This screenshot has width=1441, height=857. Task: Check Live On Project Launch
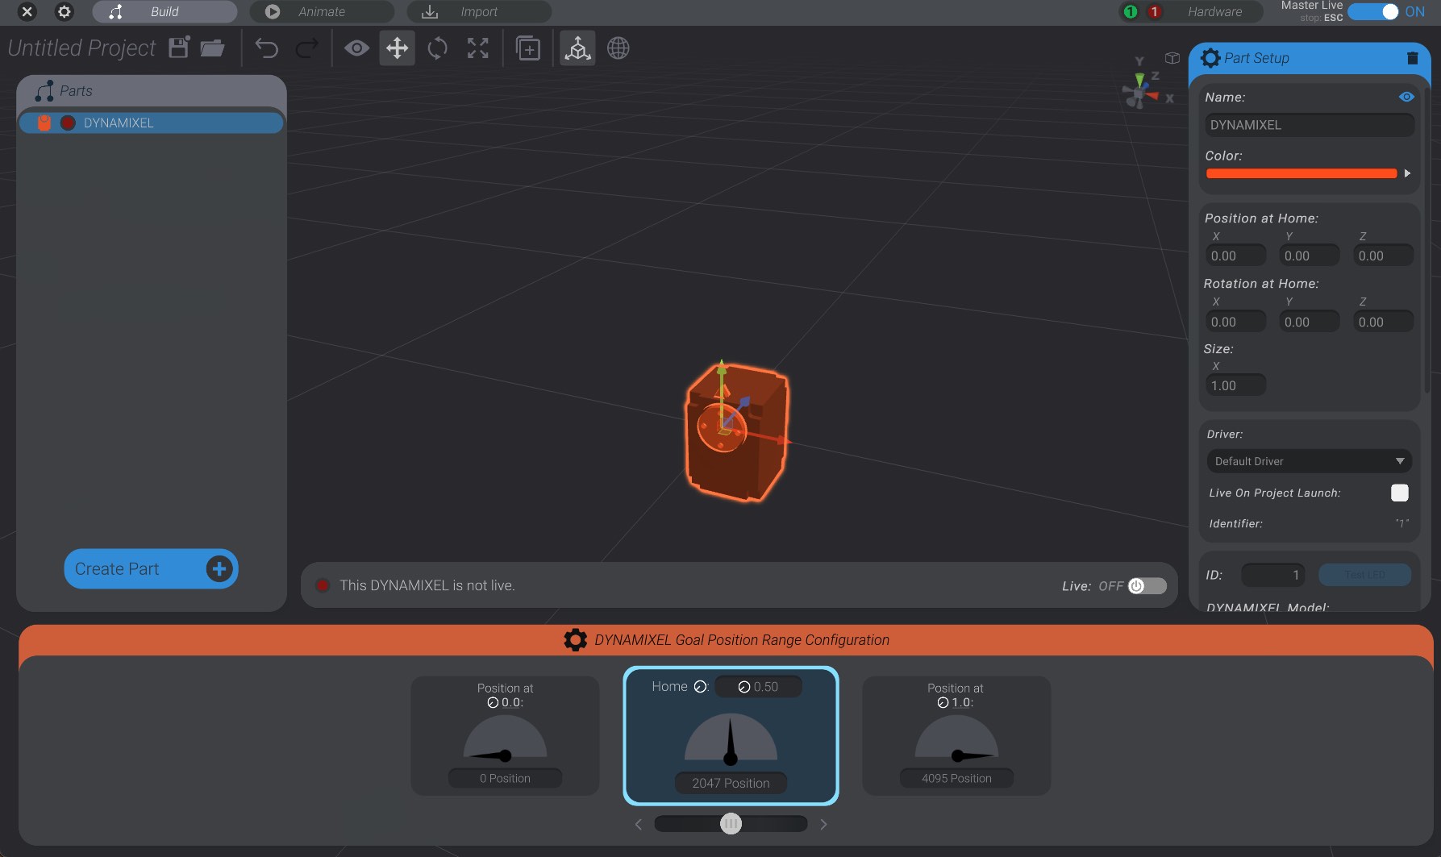click(x=1399, y=493)
